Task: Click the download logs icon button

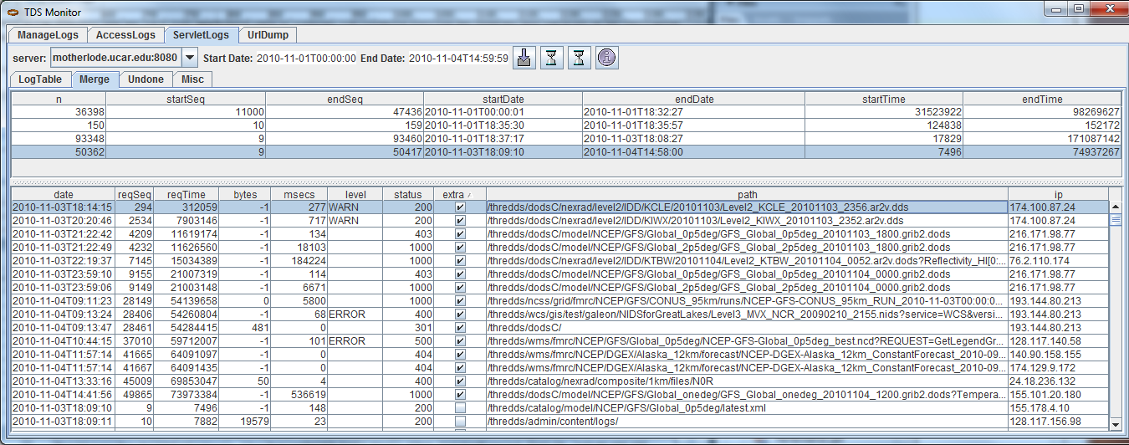Action: [524, 58]
